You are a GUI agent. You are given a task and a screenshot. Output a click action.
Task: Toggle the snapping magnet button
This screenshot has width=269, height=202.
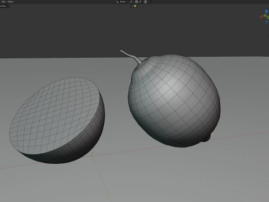[136, 2]
